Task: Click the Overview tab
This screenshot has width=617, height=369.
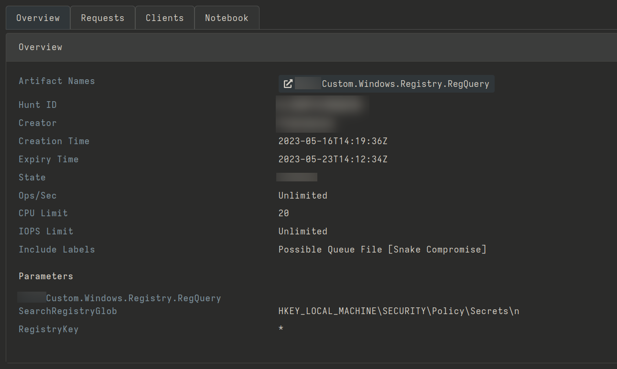Action: tap(38, 18)
